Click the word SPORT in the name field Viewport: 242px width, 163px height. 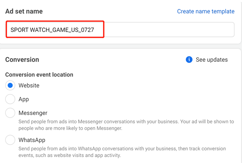(x=19, y=30)
